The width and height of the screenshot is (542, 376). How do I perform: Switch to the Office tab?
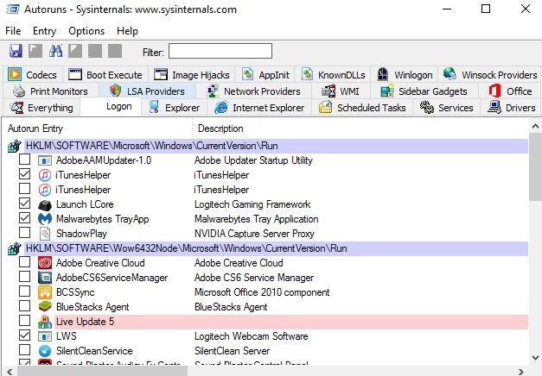coord(510,91)
